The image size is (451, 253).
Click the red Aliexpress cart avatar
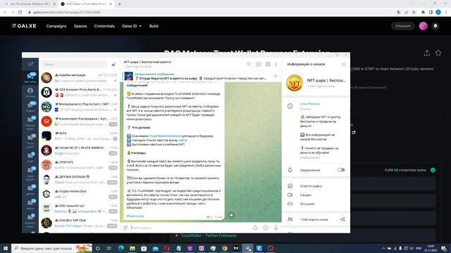coord(47,122)
